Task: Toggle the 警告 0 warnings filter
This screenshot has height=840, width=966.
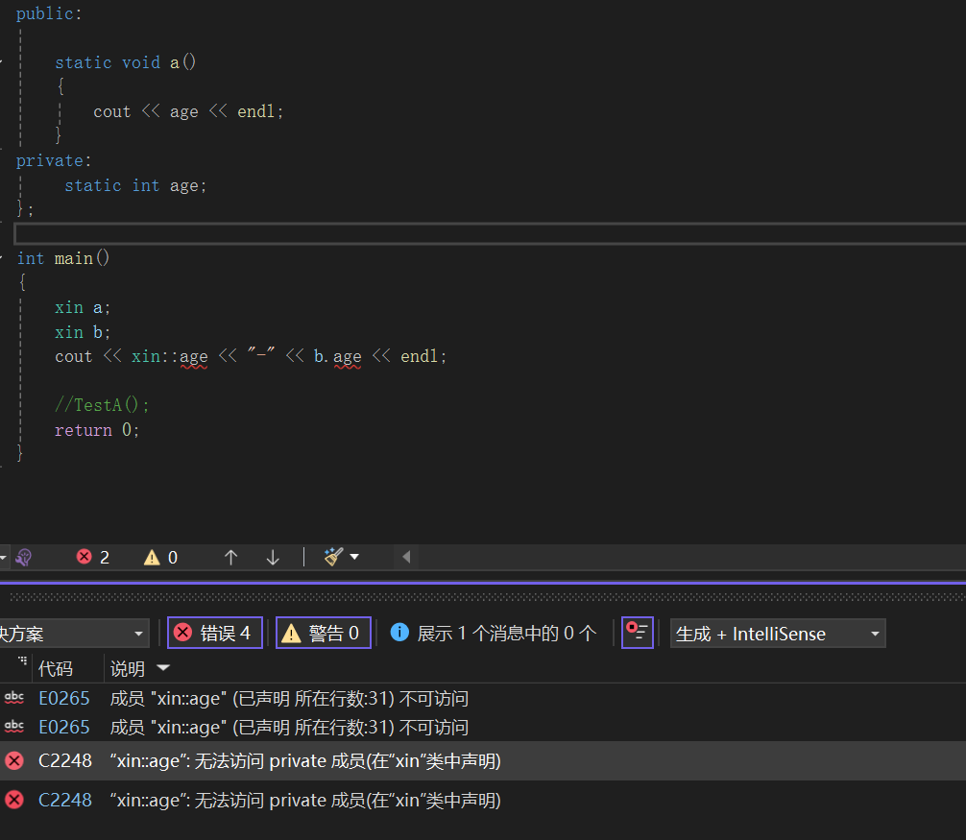Action: point(324,633)
